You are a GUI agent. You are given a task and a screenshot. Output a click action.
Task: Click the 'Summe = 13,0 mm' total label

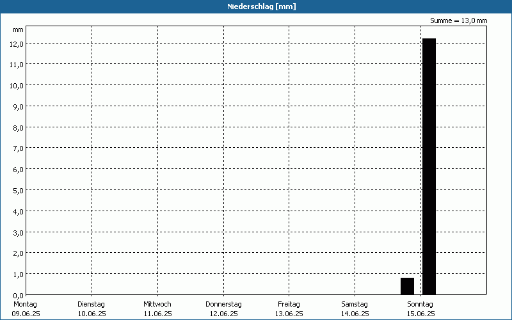458,21
